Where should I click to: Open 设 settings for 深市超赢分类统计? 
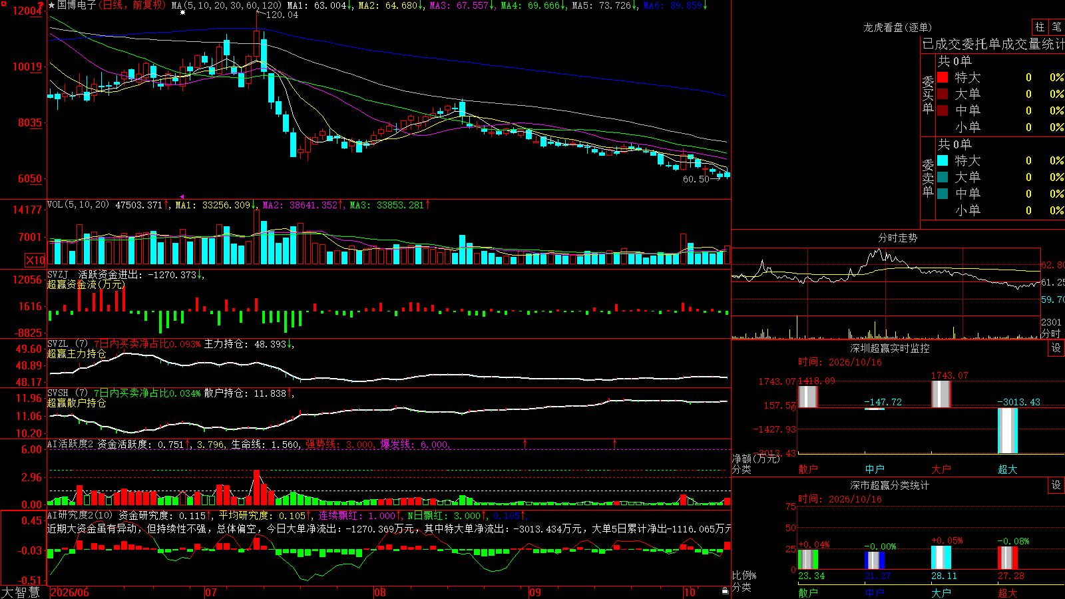coord(1056,485)
